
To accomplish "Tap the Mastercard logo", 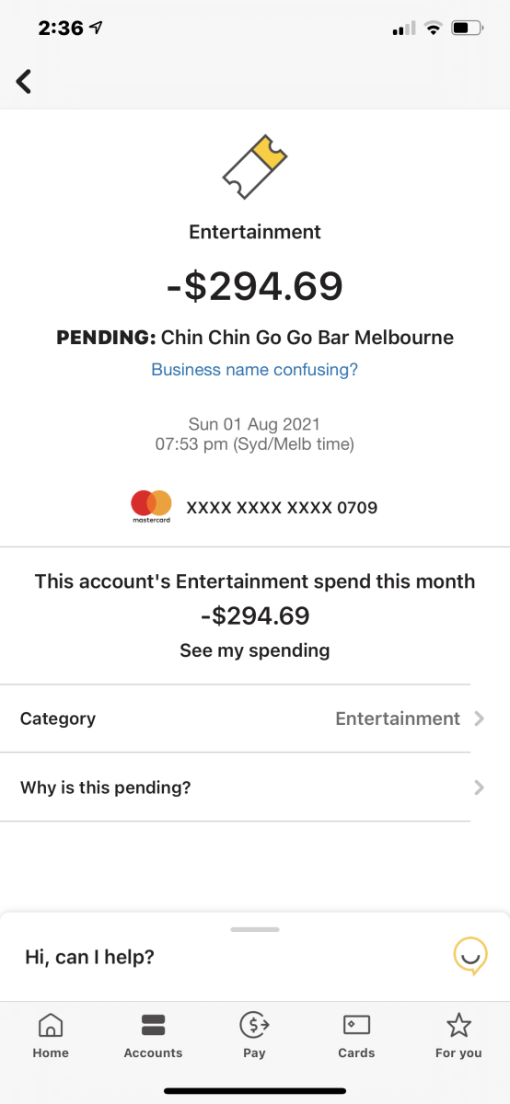I will coord(151,506).
